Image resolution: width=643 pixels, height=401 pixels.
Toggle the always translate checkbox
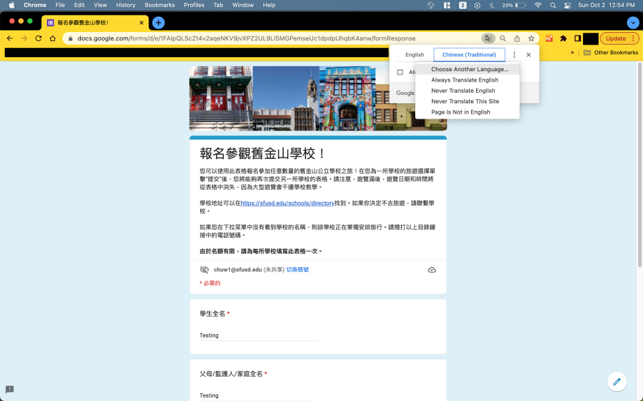coord(400,72)
